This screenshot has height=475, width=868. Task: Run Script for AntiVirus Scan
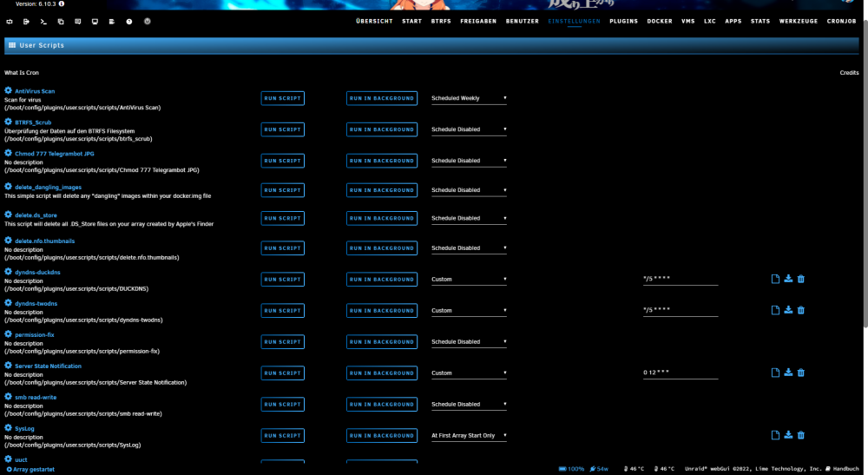tap(282, 98)
